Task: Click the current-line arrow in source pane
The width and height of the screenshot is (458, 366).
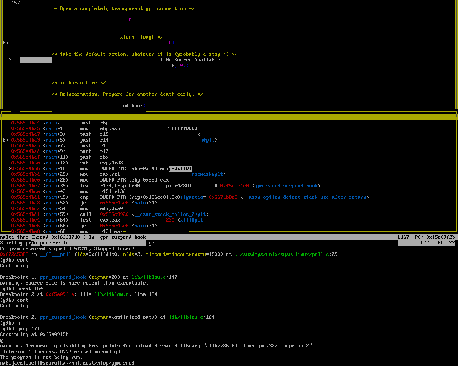Action: [x=10, y=60]
